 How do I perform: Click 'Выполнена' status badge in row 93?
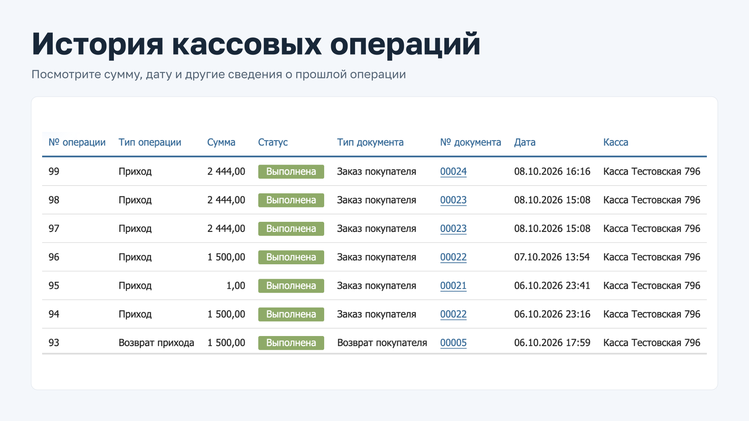coord(291,343)
